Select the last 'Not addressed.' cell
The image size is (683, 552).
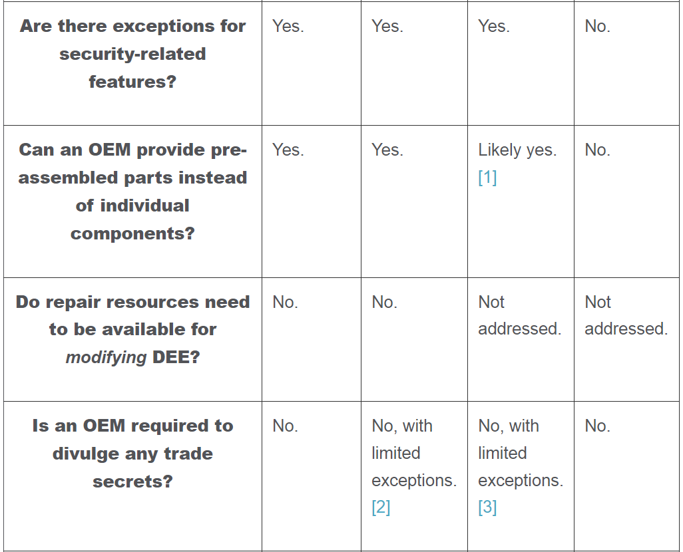click(x=625, y=315)
